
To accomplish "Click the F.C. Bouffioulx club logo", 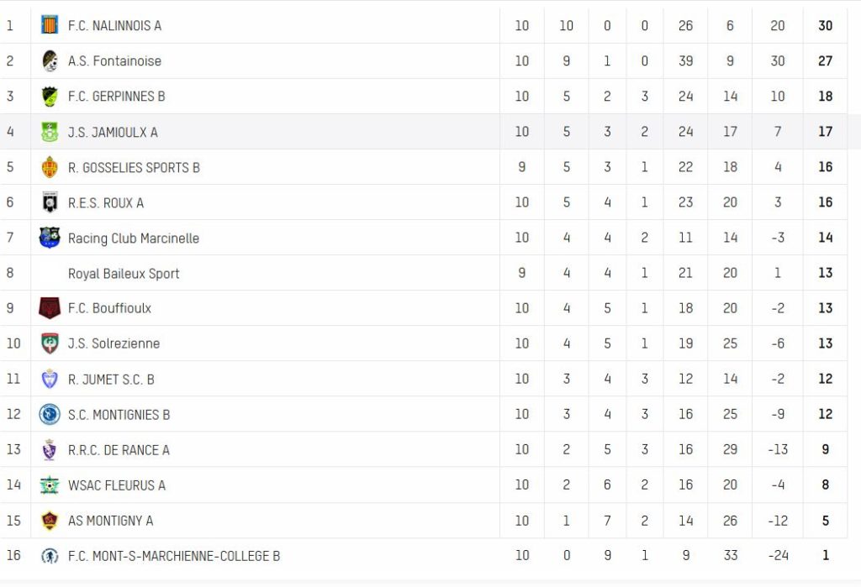I will pos(50,308).
